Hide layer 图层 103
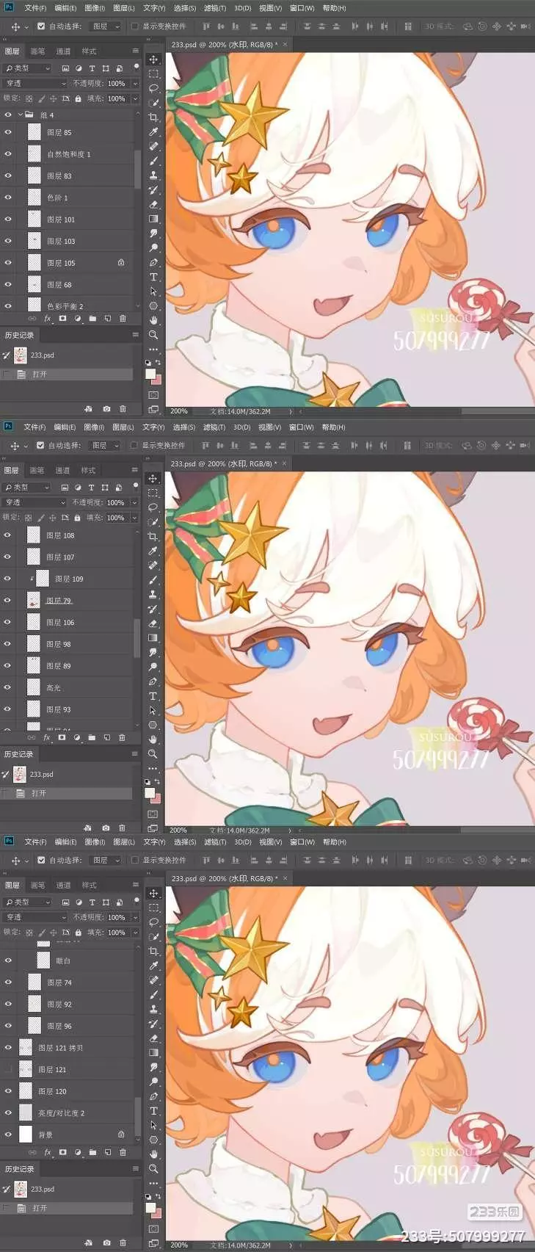The image size is (535, 1252). pyautogui.click(x=8, y=241)
